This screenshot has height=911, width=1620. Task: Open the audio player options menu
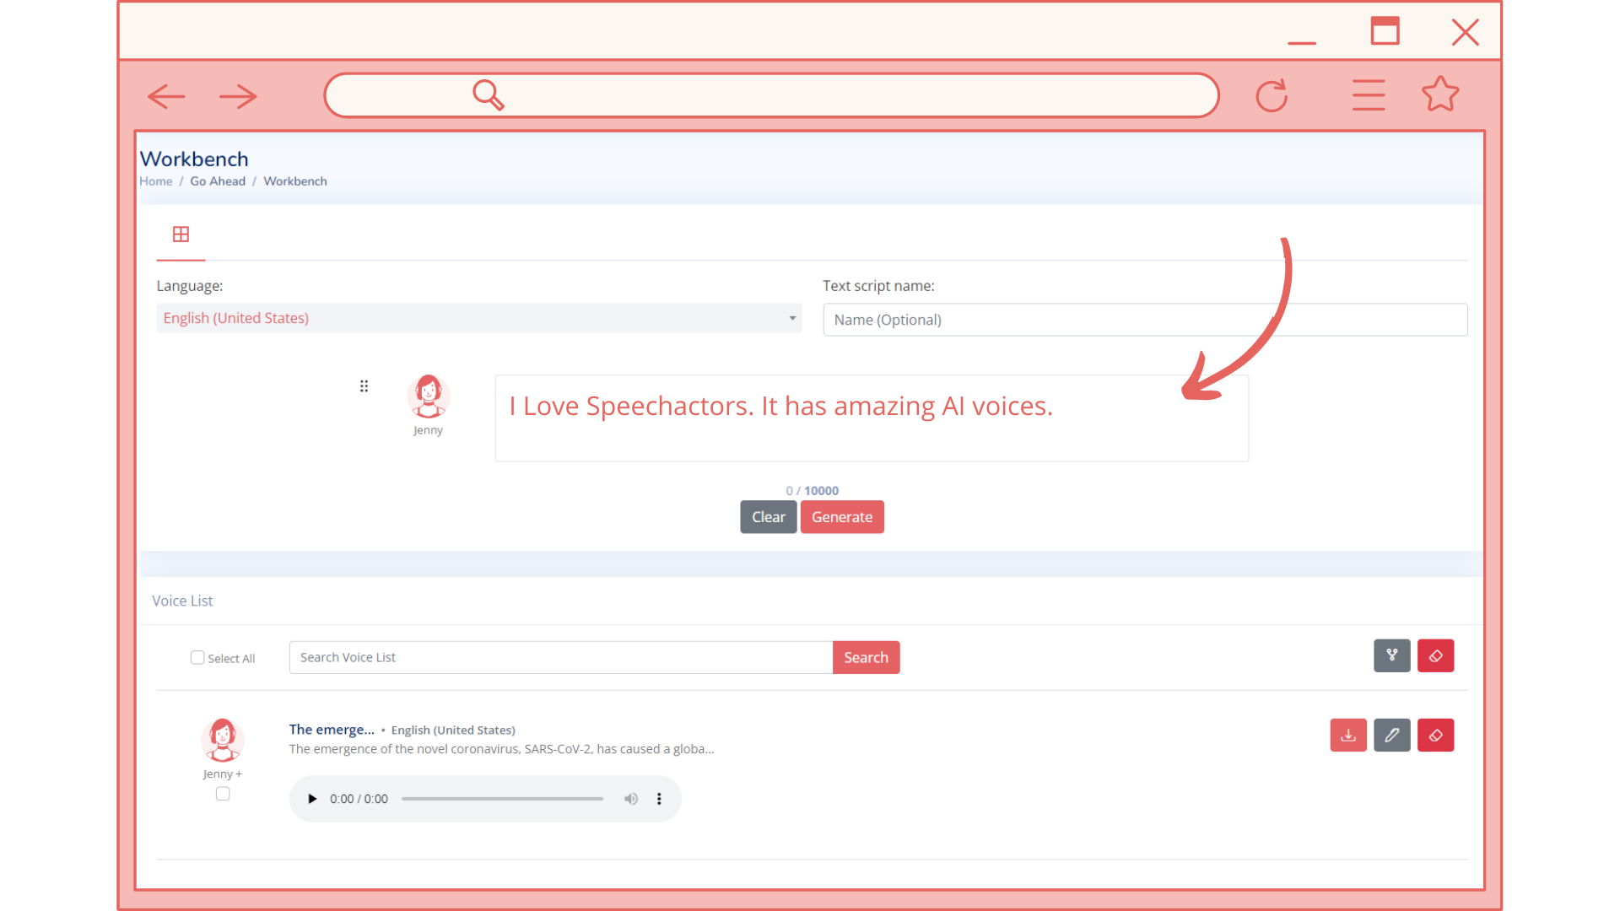click(660, 797)
